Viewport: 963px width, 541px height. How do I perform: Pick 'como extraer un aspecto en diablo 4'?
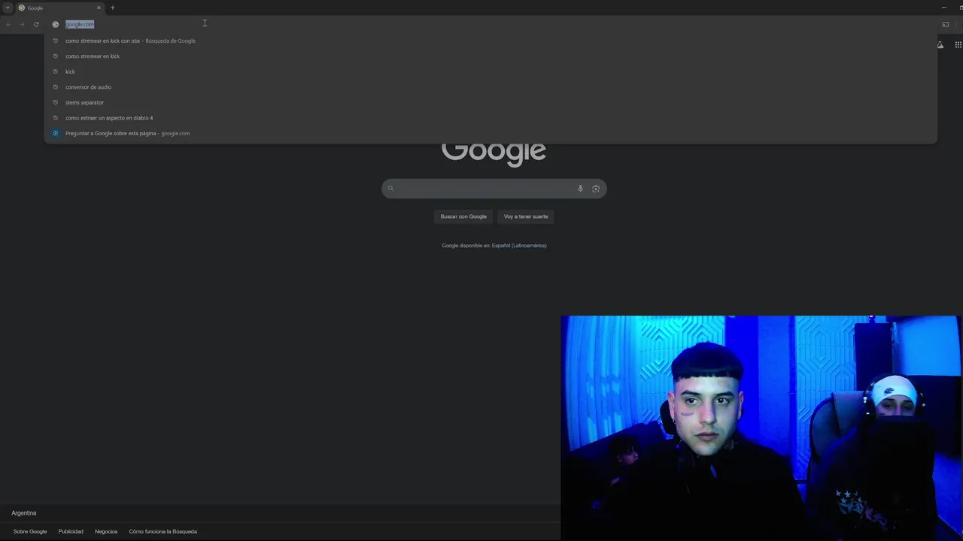(x=491, y=118)
